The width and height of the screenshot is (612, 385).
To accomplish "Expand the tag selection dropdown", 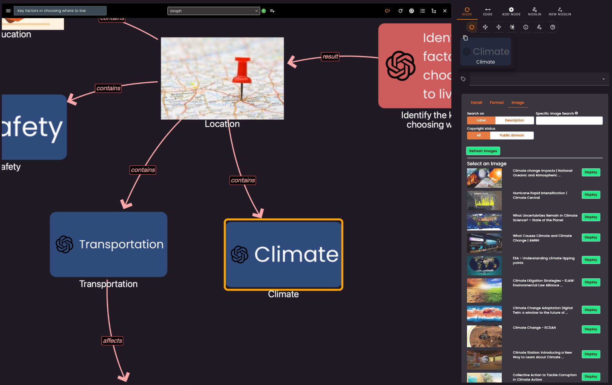I will pyautogui.click(x=603, y=79).
